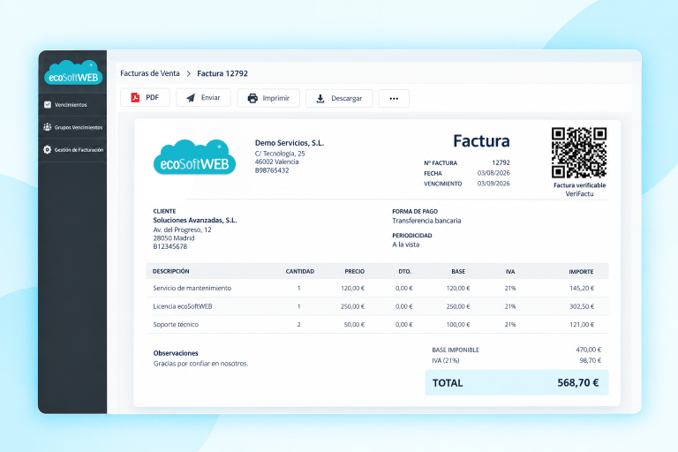Click the amount 302,50 €

coord(582,306)
